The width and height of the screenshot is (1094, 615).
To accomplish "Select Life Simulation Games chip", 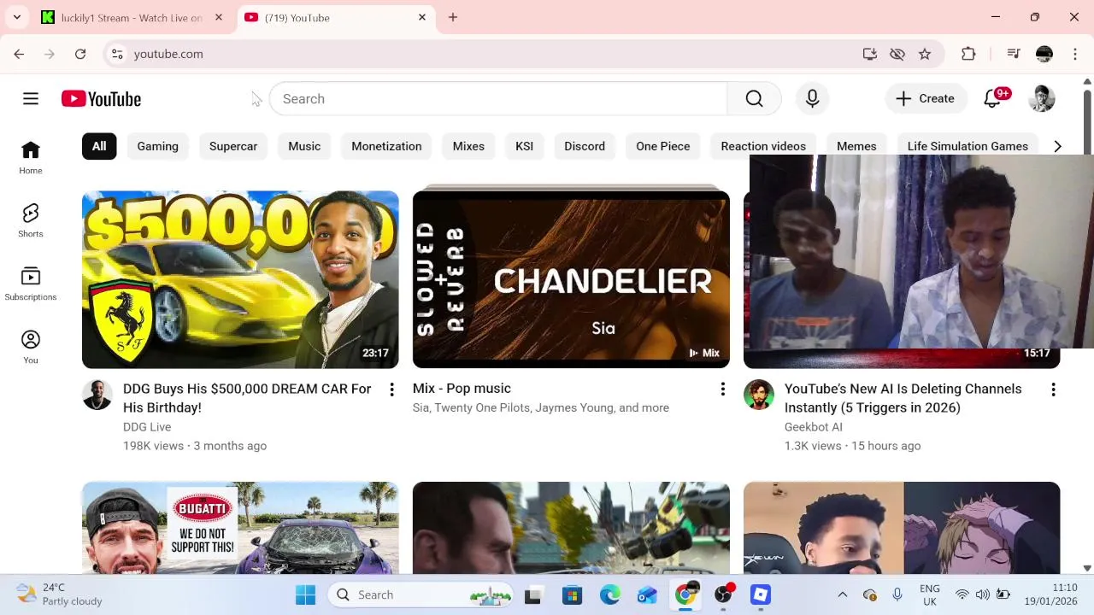I will 968,146.
